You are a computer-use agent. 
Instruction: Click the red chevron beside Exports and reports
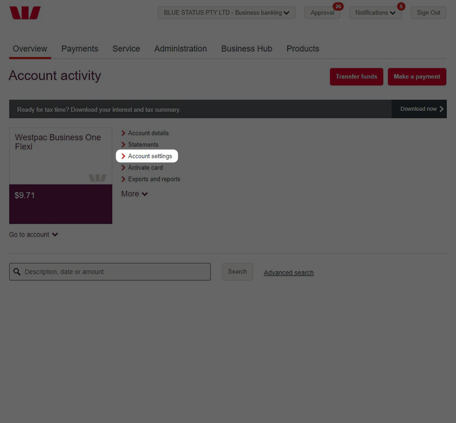coord(123,179)
